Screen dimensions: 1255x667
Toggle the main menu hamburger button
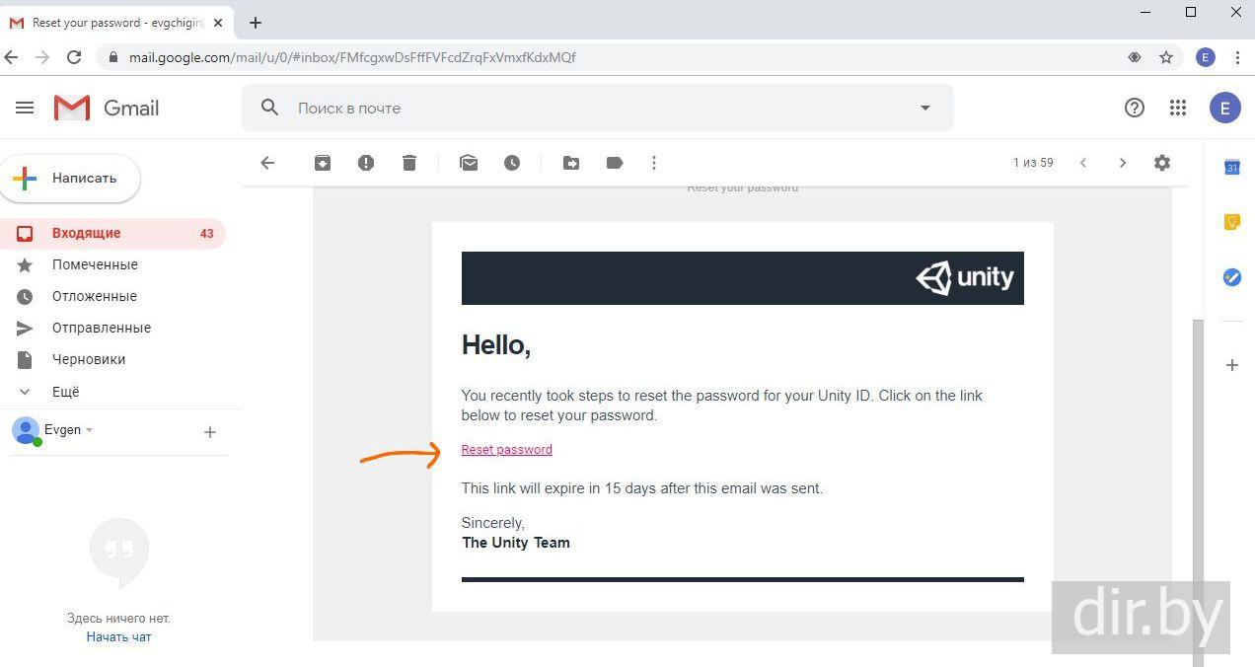tap(25, 108)
